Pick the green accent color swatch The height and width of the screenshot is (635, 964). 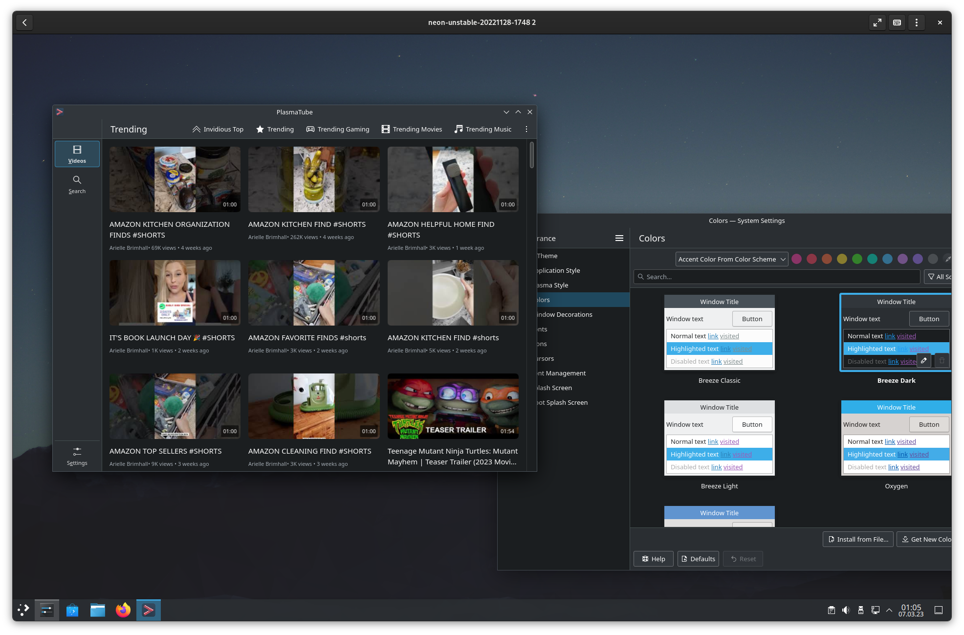pyautogui.click(x=857, y=259)
